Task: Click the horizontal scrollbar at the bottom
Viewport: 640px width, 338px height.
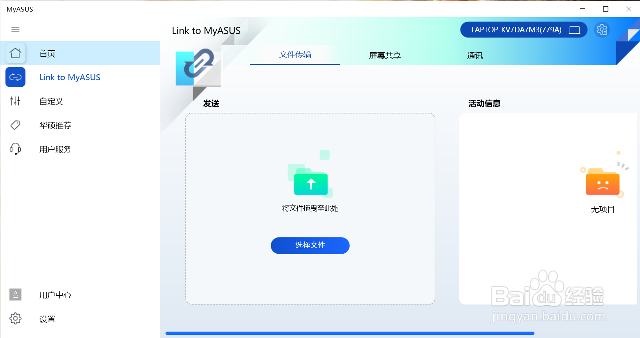Action: 350,333
